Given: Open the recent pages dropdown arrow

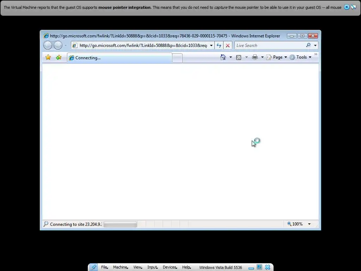Looking at the screenshot, I should coord(66,46).
